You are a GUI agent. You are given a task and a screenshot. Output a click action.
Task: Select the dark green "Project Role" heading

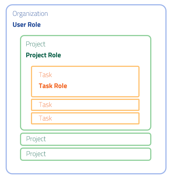point(43,55)
